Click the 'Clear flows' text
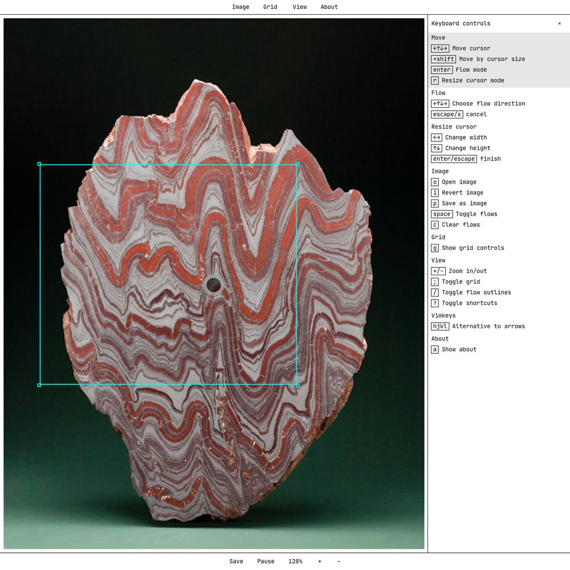This screenshot has width=570, height=570. [x=461, y=225]
